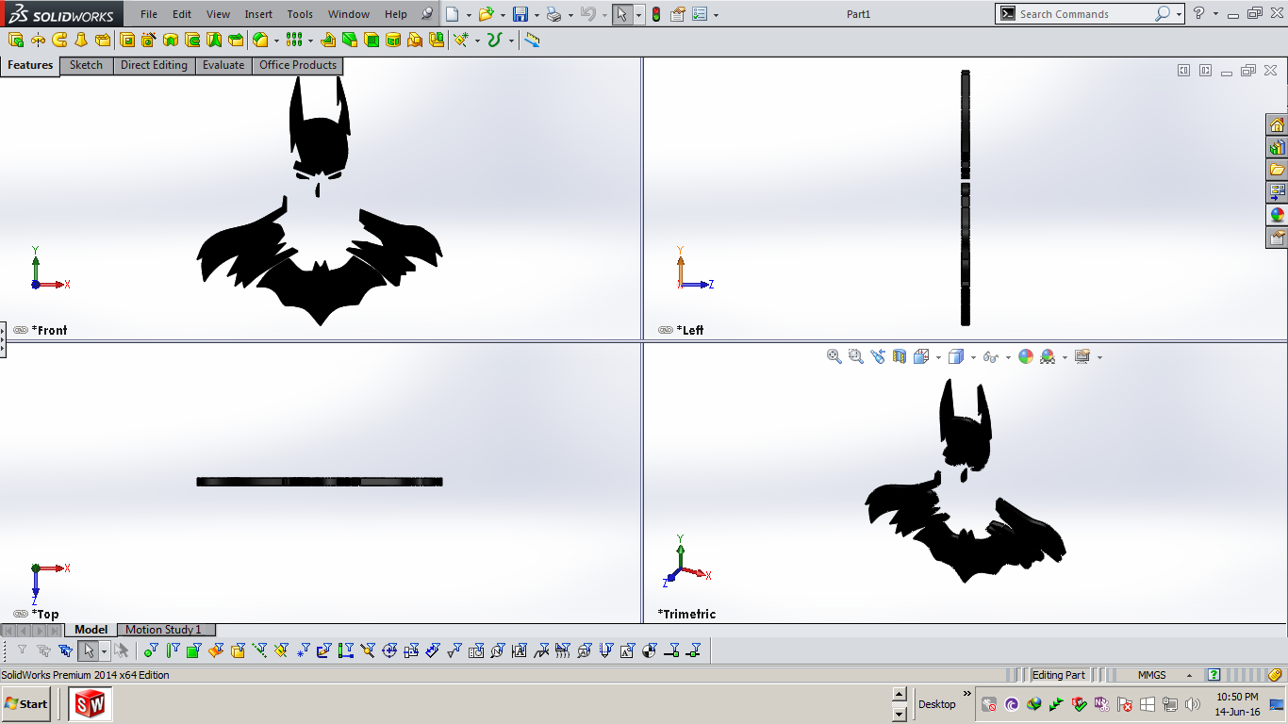Open Appearances color ball tab in task pane
This screenshot has width=1288, height=724.
[x=1277, y=215]
